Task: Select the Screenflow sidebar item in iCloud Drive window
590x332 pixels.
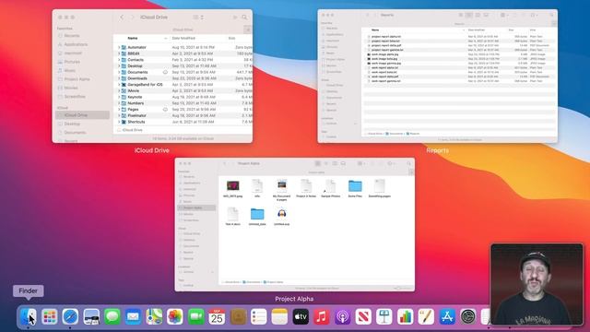Action: click(x=75, y=97)
